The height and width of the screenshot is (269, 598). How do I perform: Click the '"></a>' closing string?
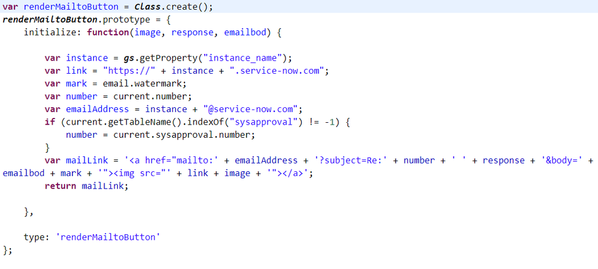tap(287, 173)
